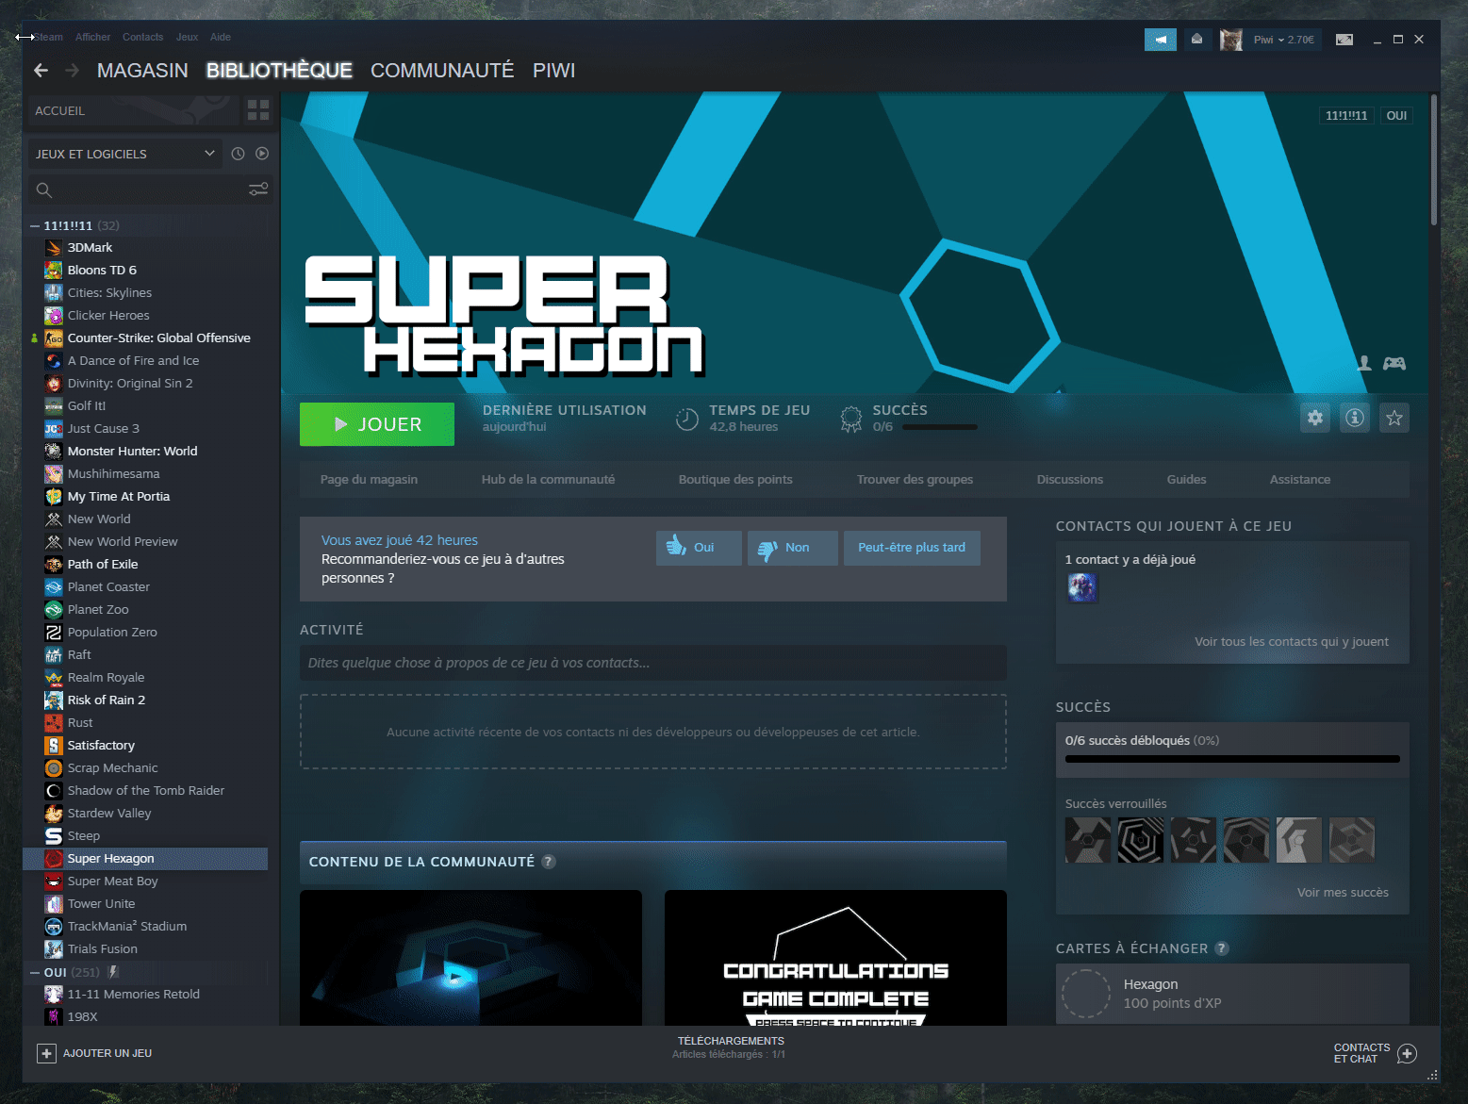Screen dimensions: 1468x1104
Task: Click Voir tous les contacts qui y jouent
Action: [x=1292, y=642]
